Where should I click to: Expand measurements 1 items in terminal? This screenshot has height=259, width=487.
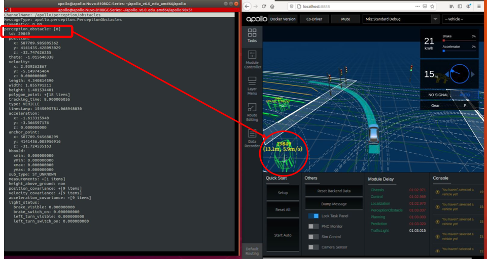tap(37, 179)
